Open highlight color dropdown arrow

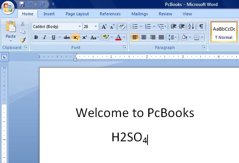(112, 37)
